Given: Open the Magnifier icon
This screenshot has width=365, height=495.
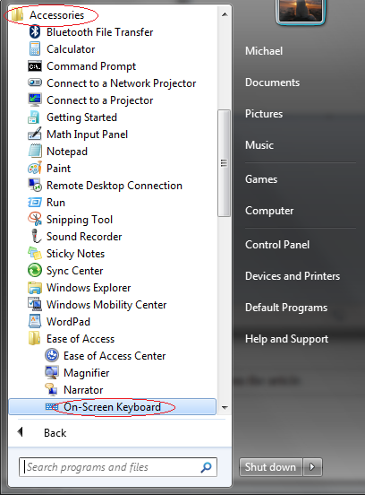Looking at the screenshot, I should coord(52,372).
